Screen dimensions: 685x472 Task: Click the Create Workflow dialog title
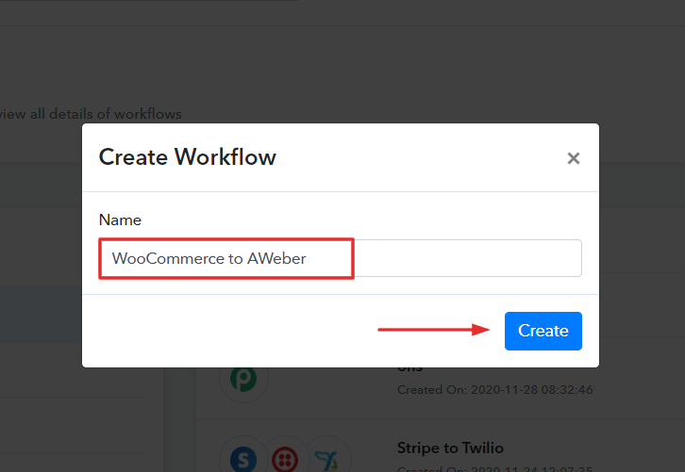(x=187, y=156)
